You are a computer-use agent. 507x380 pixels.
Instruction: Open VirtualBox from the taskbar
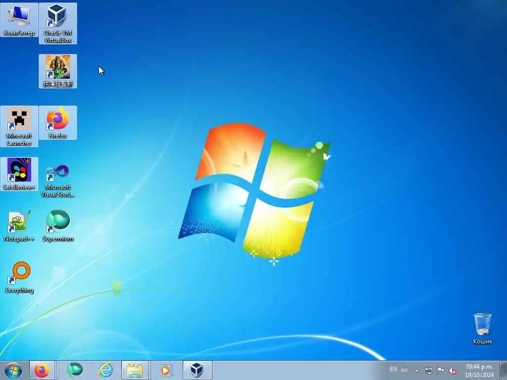pyautogui.click(x=197, y=370)
